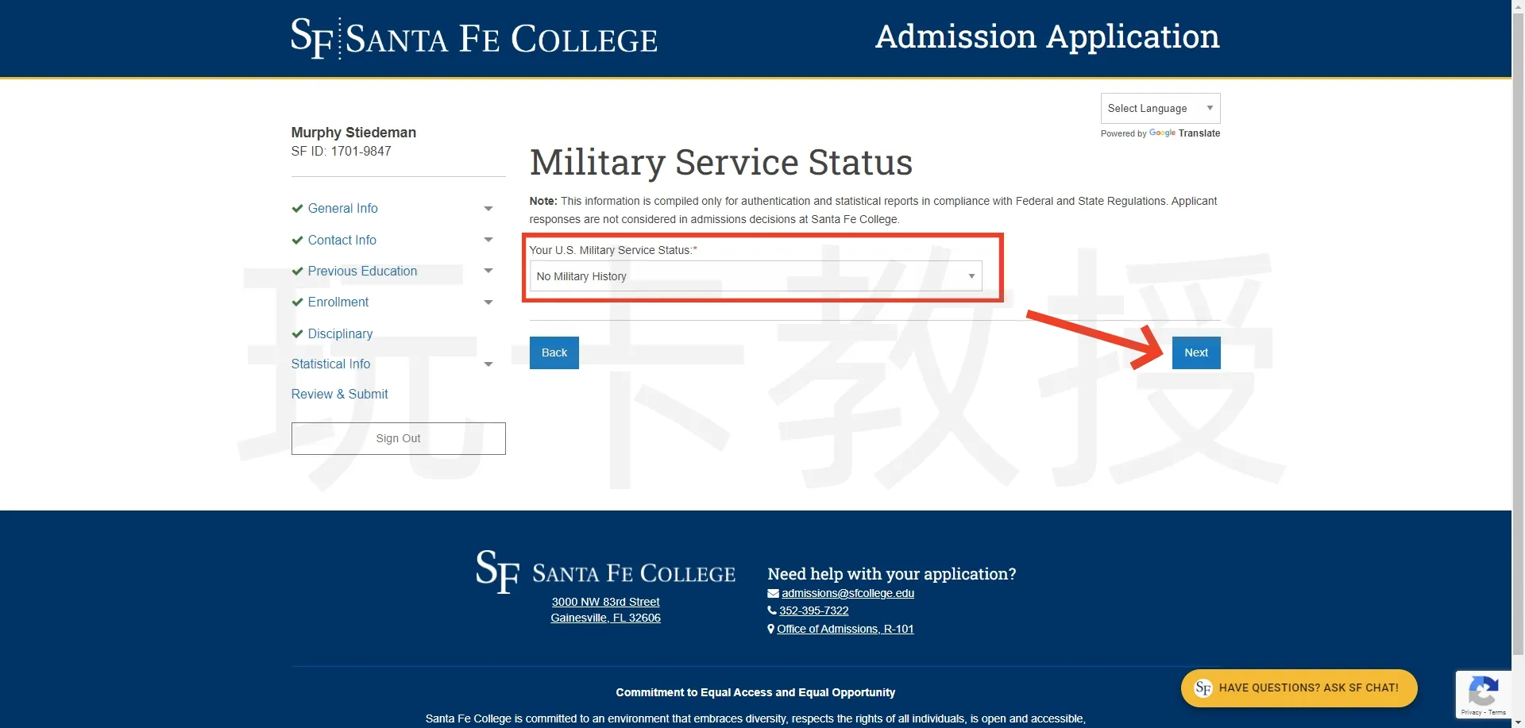
Task: Click the Sign Out button
Action: coord(398,439)
